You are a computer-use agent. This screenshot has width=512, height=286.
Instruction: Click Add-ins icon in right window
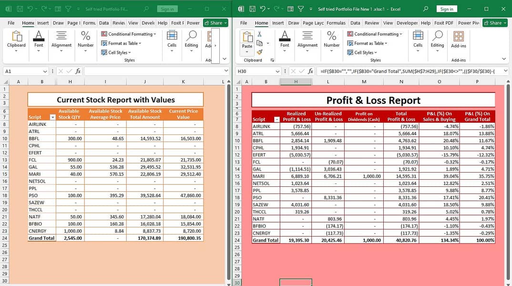click(459, 39)
